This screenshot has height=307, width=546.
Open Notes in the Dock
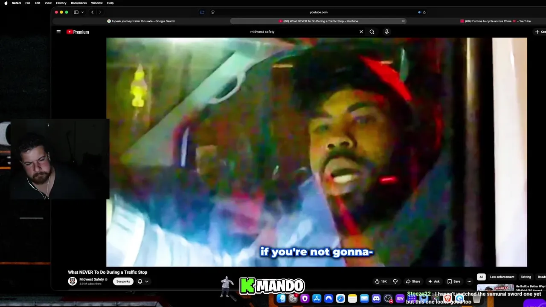point(352,298)
